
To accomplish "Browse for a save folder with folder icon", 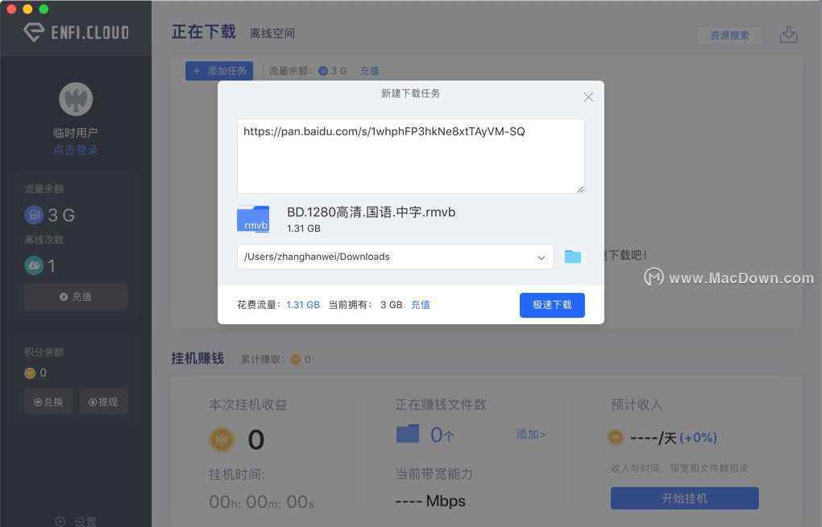I will (x=572, y=257).
